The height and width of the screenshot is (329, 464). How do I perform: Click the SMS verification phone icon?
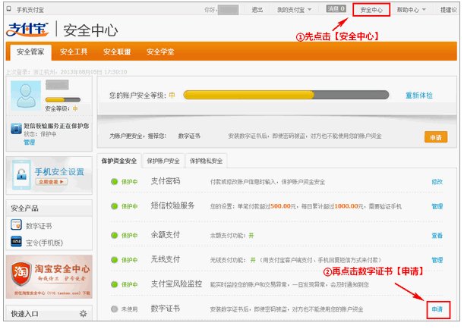point(16,129)
